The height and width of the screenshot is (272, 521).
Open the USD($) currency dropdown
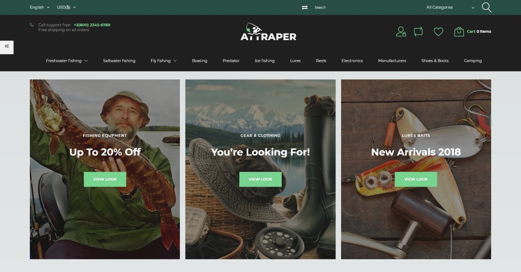66,7
